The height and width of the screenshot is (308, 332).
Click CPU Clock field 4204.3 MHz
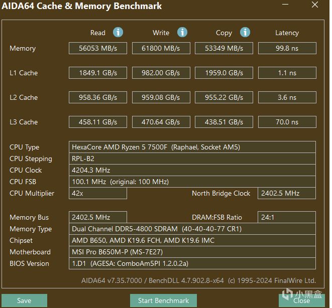point(192,170)
